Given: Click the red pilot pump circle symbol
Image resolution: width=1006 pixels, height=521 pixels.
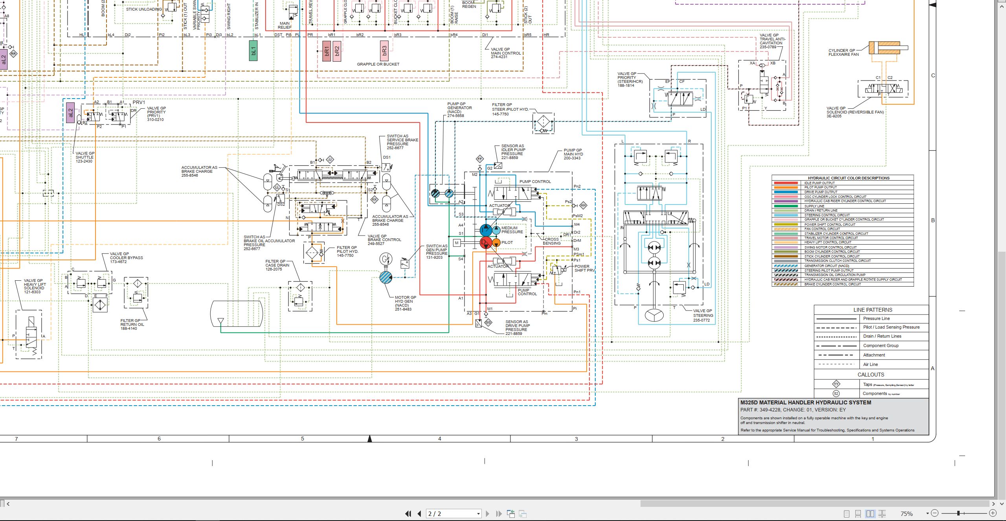Looking at the screenshot, I should [486, 243].
